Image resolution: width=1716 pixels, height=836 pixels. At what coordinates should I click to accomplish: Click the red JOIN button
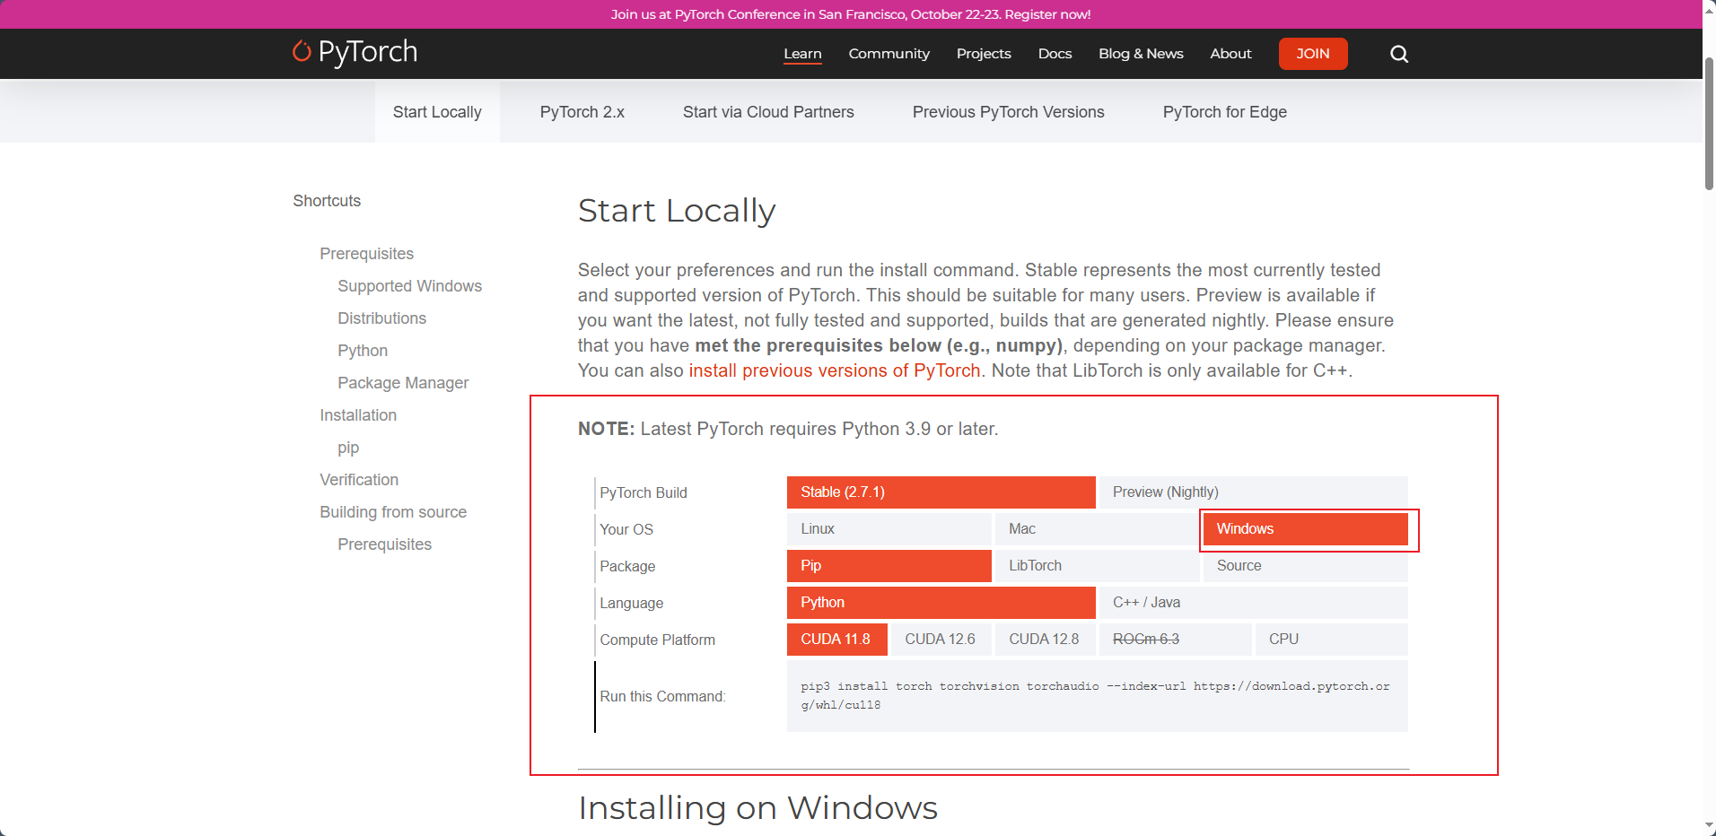coord(1313,54)
